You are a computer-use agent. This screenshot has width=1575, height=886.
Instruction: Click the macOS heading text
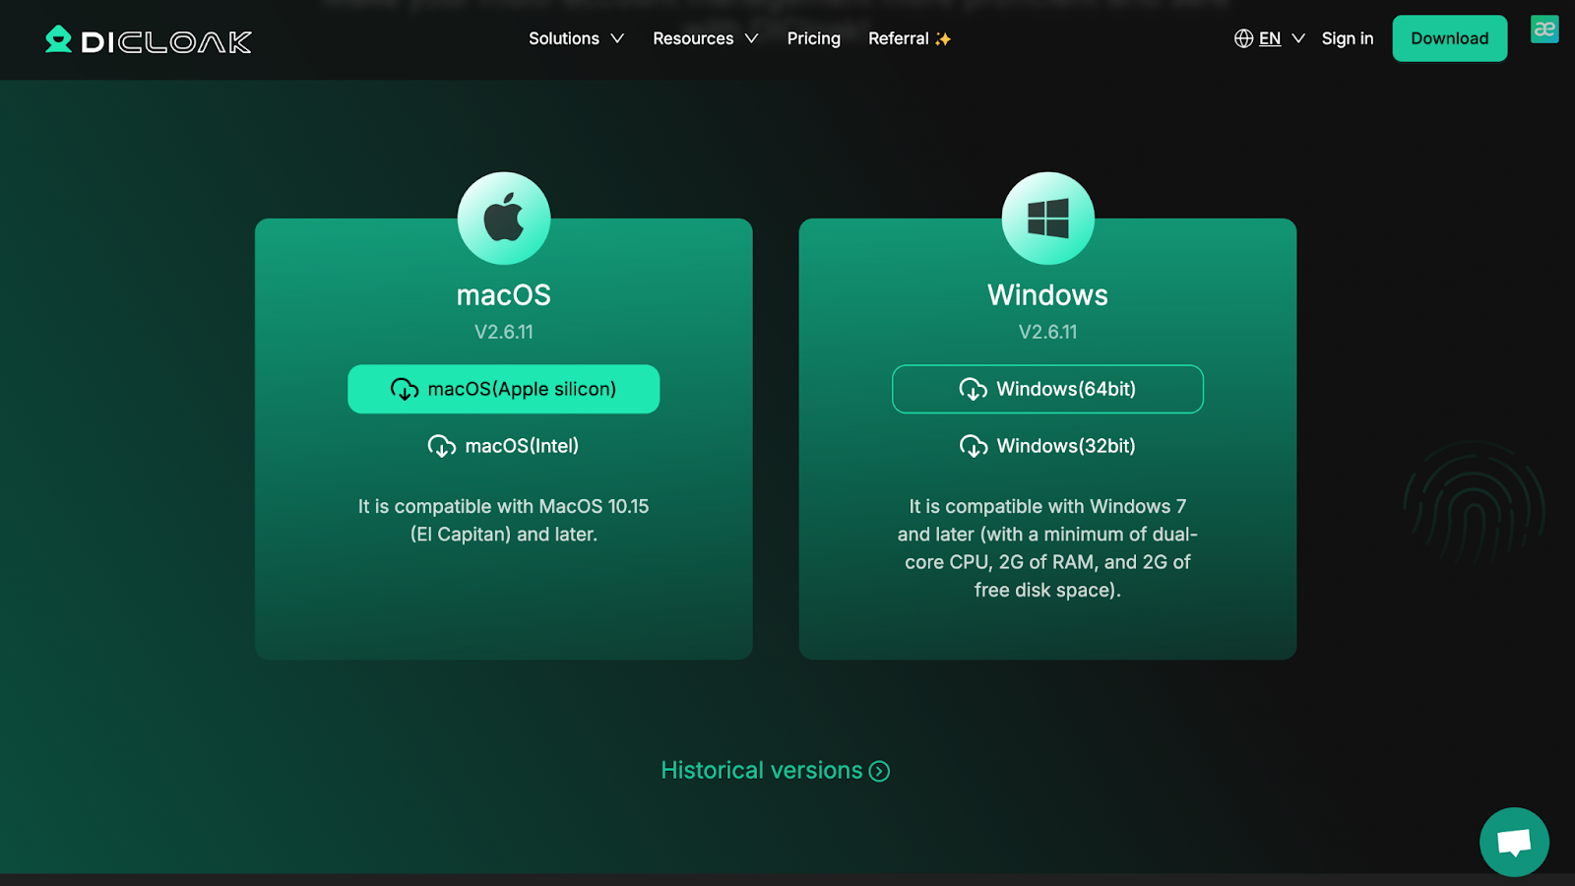tap(504, 294)
